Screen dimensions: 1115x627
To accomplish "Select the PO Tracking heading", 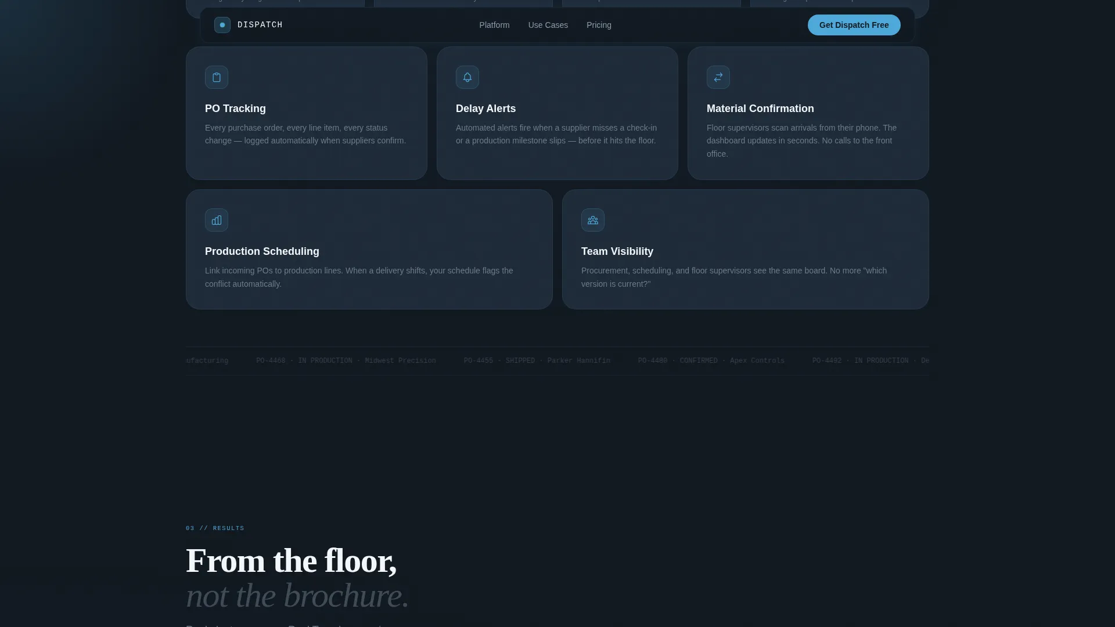I will click(x=235, y=109).
